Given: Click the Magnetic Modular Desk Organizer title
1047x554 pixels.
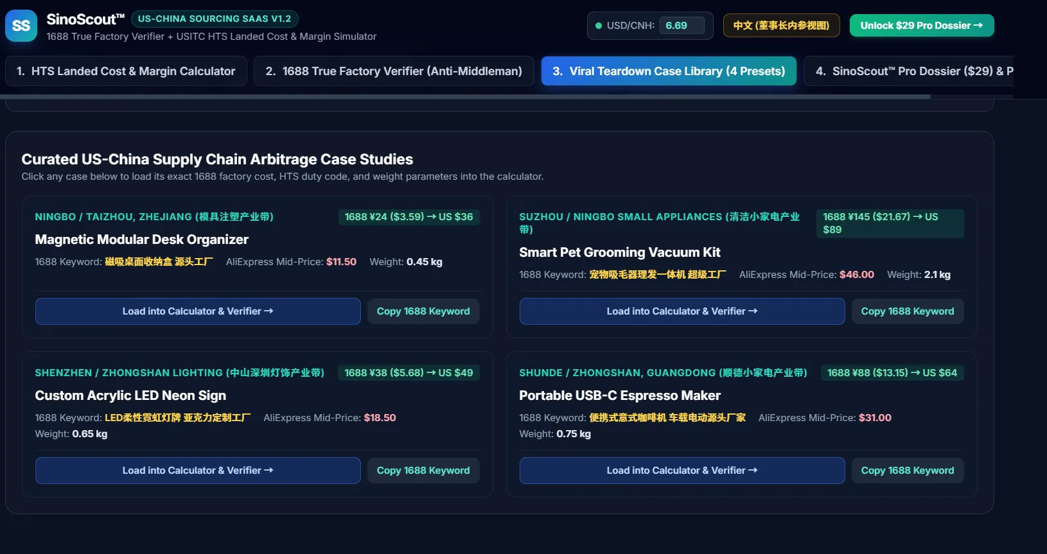Looking at the screenshot, I should pyautogui.click(x=141, y=239).
